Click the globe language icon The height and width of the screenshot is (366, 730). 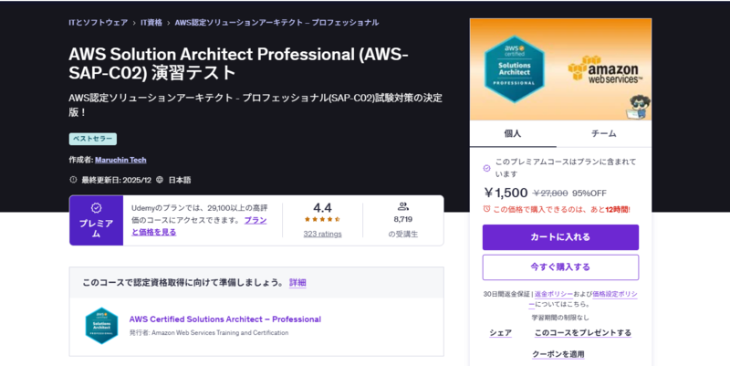[x=160, y=180]
